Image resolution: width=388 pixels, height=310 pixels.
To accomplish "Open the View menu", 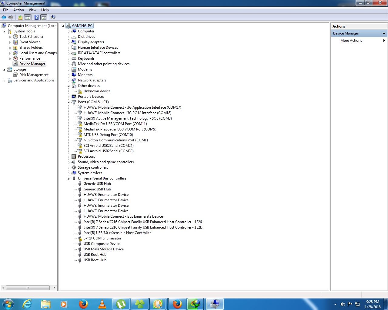I will pos(32,10).
